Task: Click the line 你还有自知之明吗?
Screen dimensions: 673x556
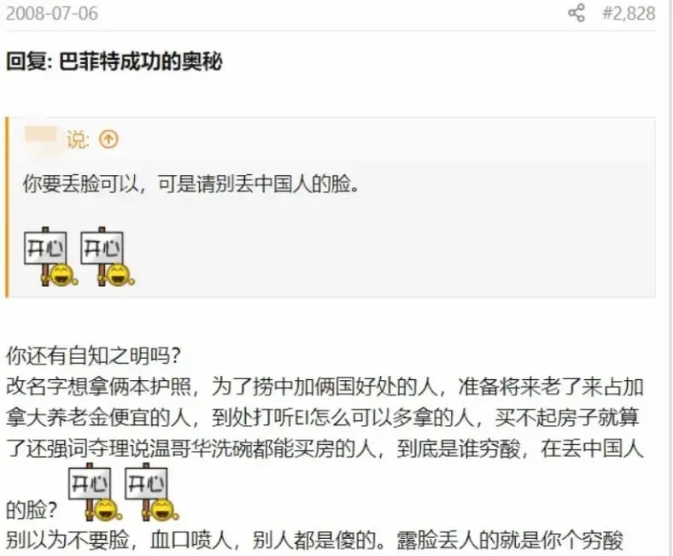Action: 94,356
